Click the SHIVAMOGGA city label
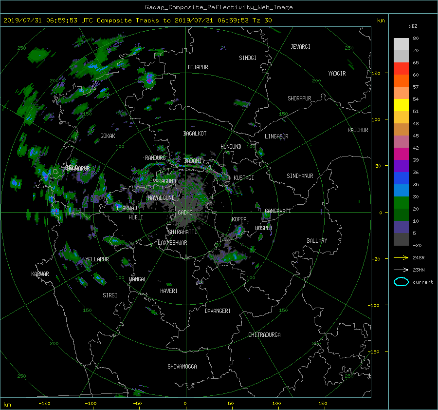The image size is (438, 410). (182, 367)
